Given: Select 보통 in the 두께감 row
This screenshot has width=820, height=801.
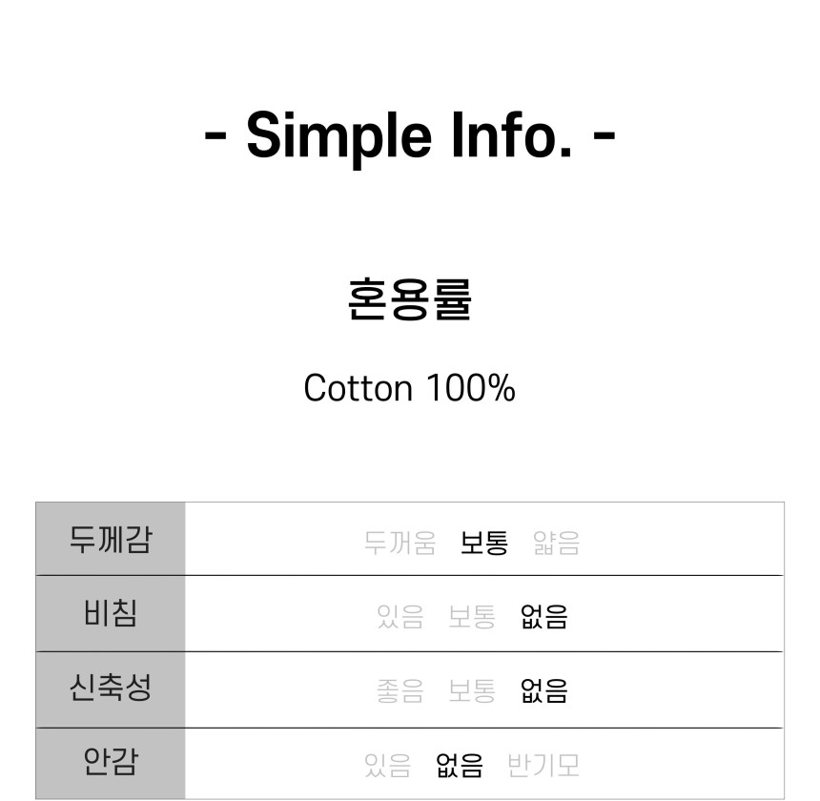Looking at the screenshot, I should tap(484, 543).
